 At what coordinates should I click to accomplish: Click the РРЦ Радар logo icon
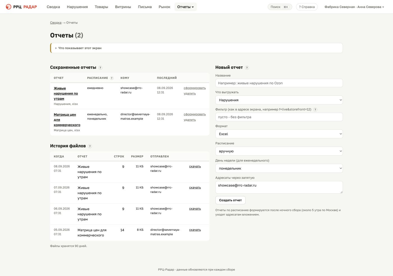point(9,7)
